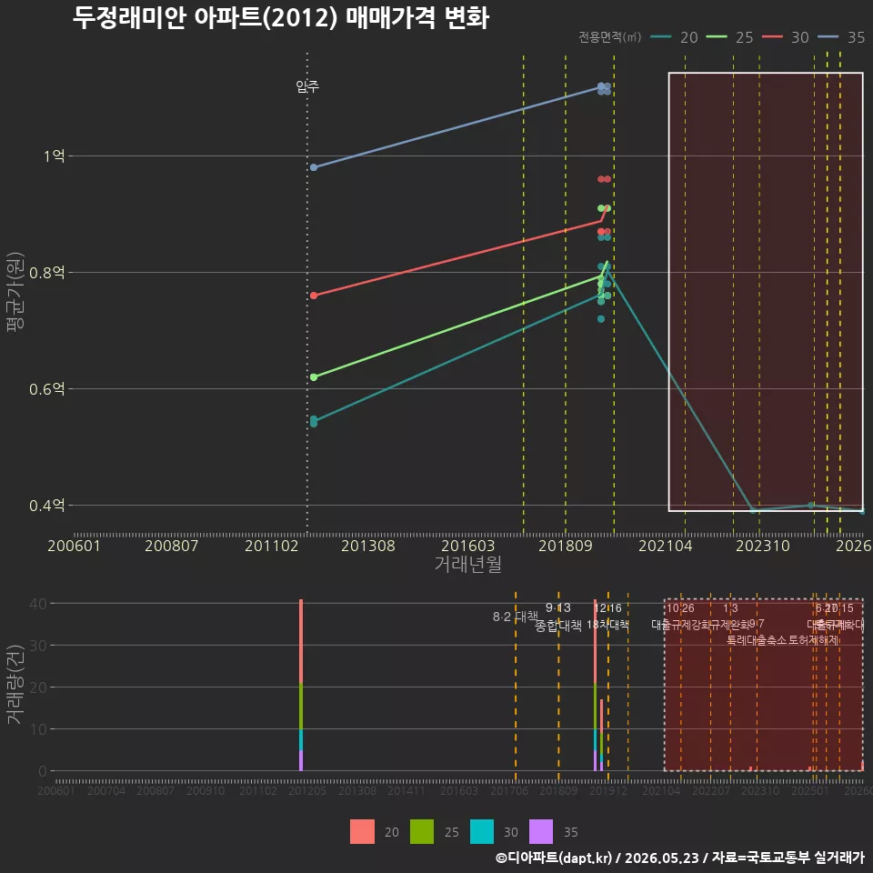The width and height of the screenshot is (873, 873).
Task: Click the red 30㎡ data point near 입주
Action: (x=314, y=296)
